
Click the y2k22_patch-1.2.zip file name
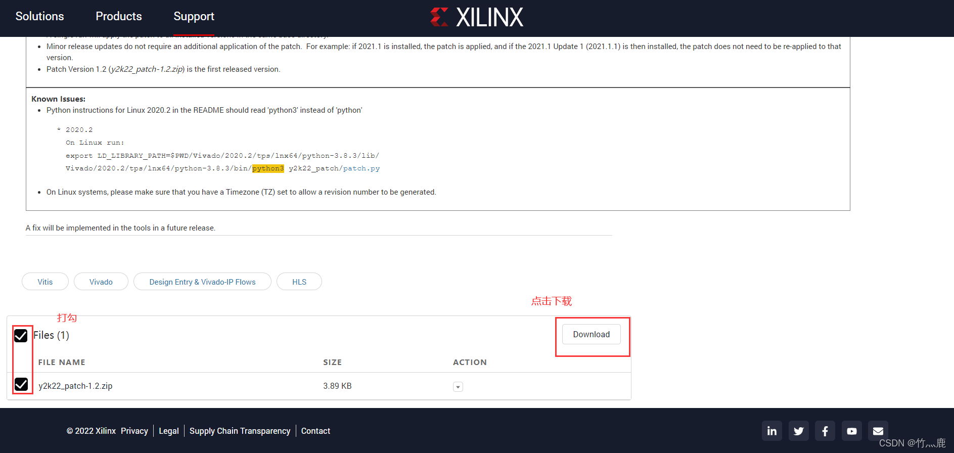[x=75, y=386]
